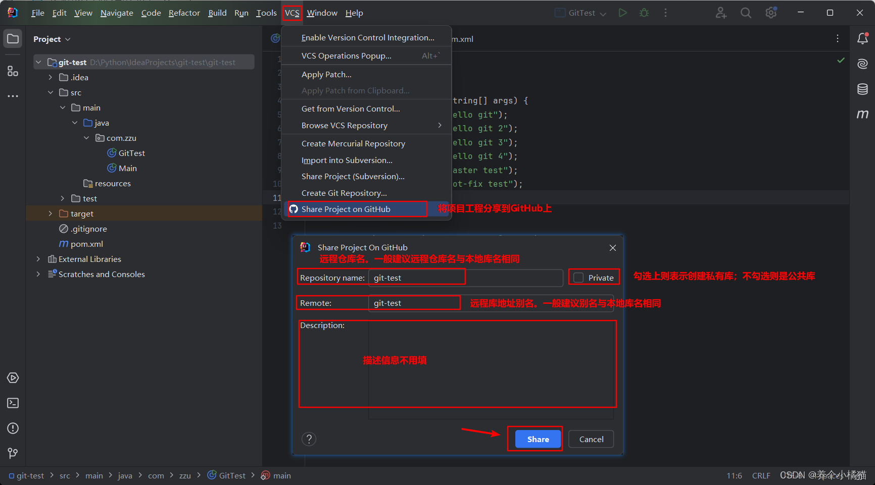This screenshot has height=485, width=875.
Task: Click main method in breadcrumb bar
Action: tap(276, 475)
